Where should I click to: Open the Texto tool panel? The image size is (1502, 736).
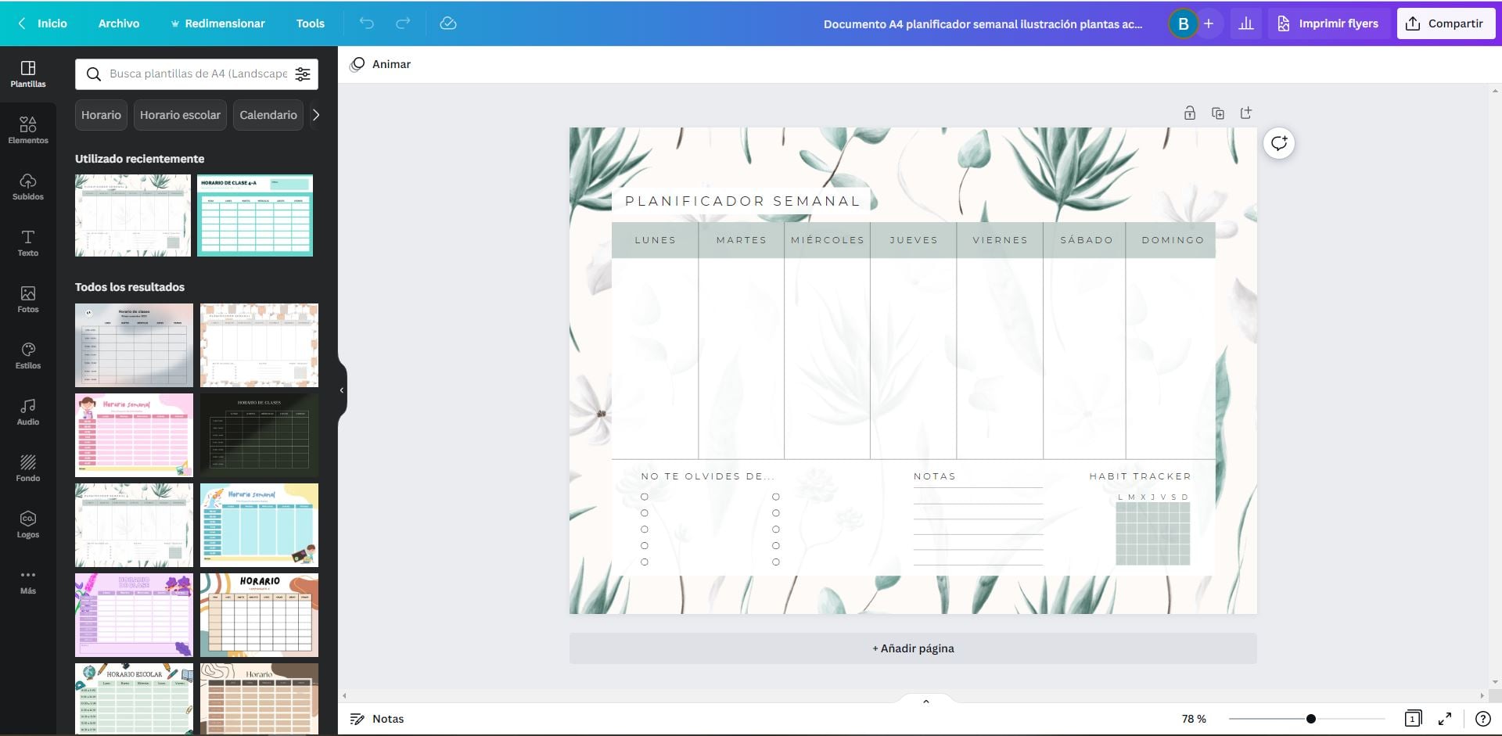tap(28, 242)
